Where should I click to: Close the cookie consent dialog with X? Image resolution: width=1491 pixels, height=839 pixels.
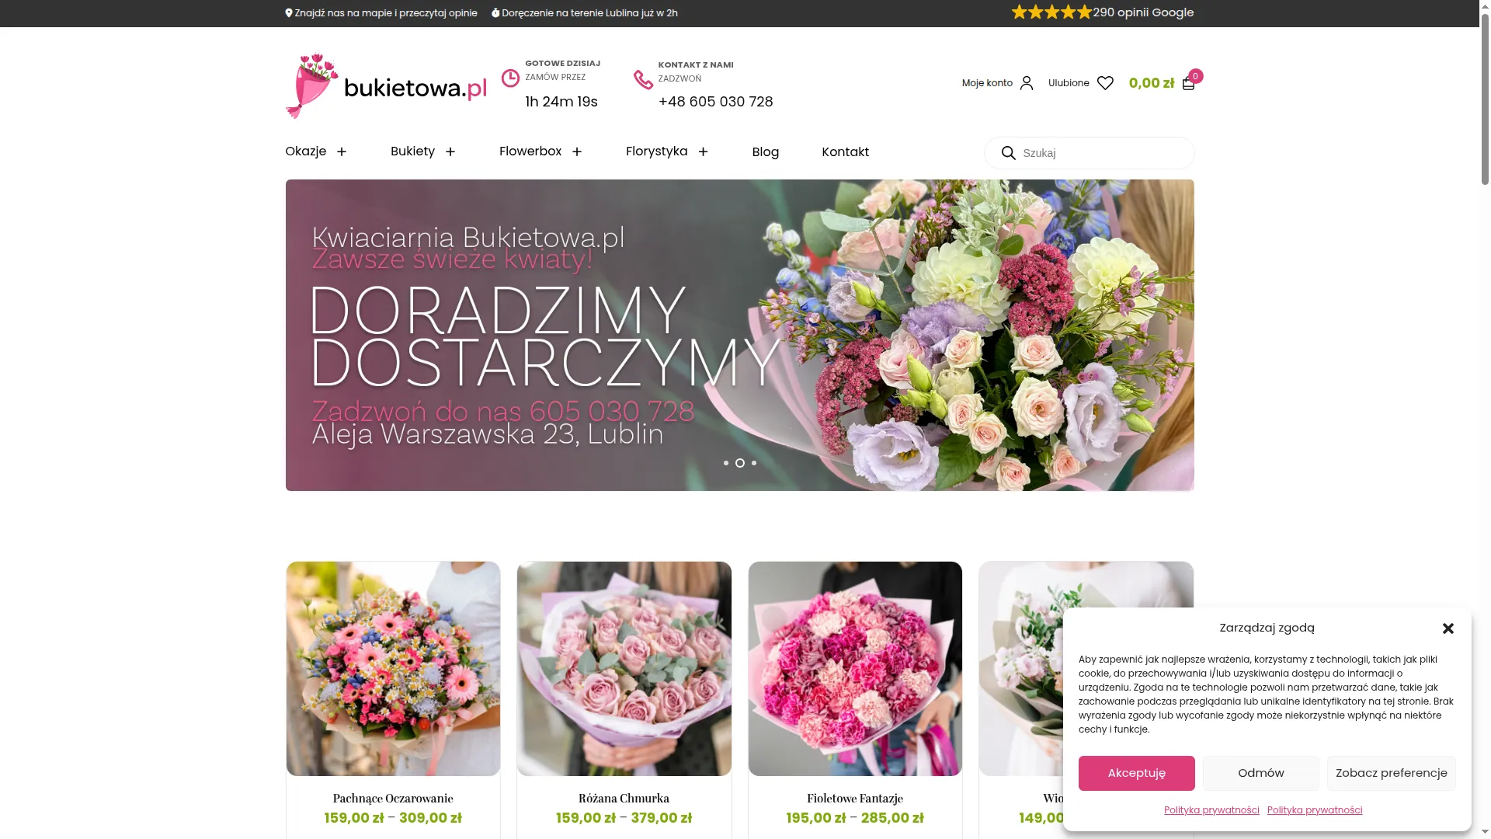pyautogui.click(x=1448, y=628)
